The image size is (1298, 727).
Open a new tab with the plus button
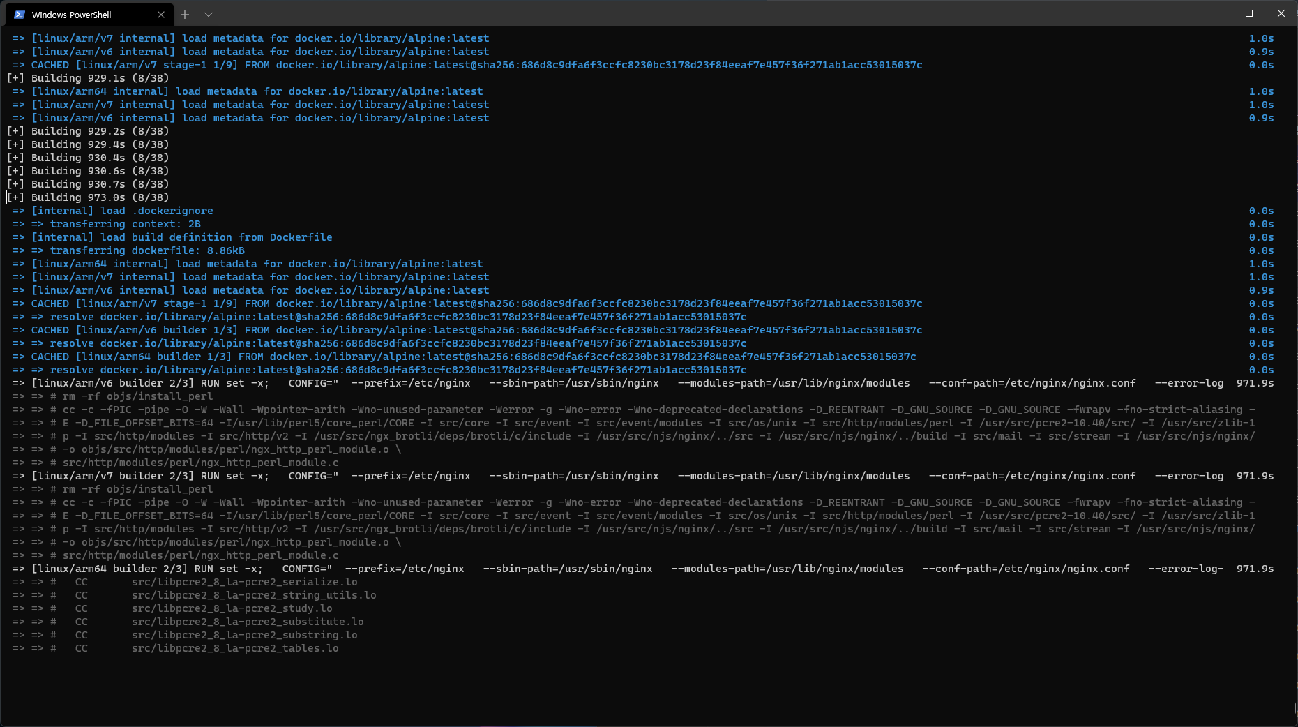click(x=185, y=15)
